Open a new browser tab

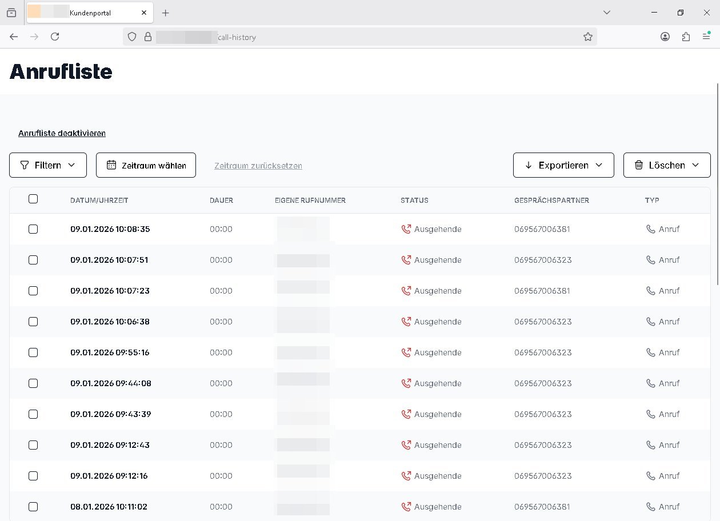(165, 13)
